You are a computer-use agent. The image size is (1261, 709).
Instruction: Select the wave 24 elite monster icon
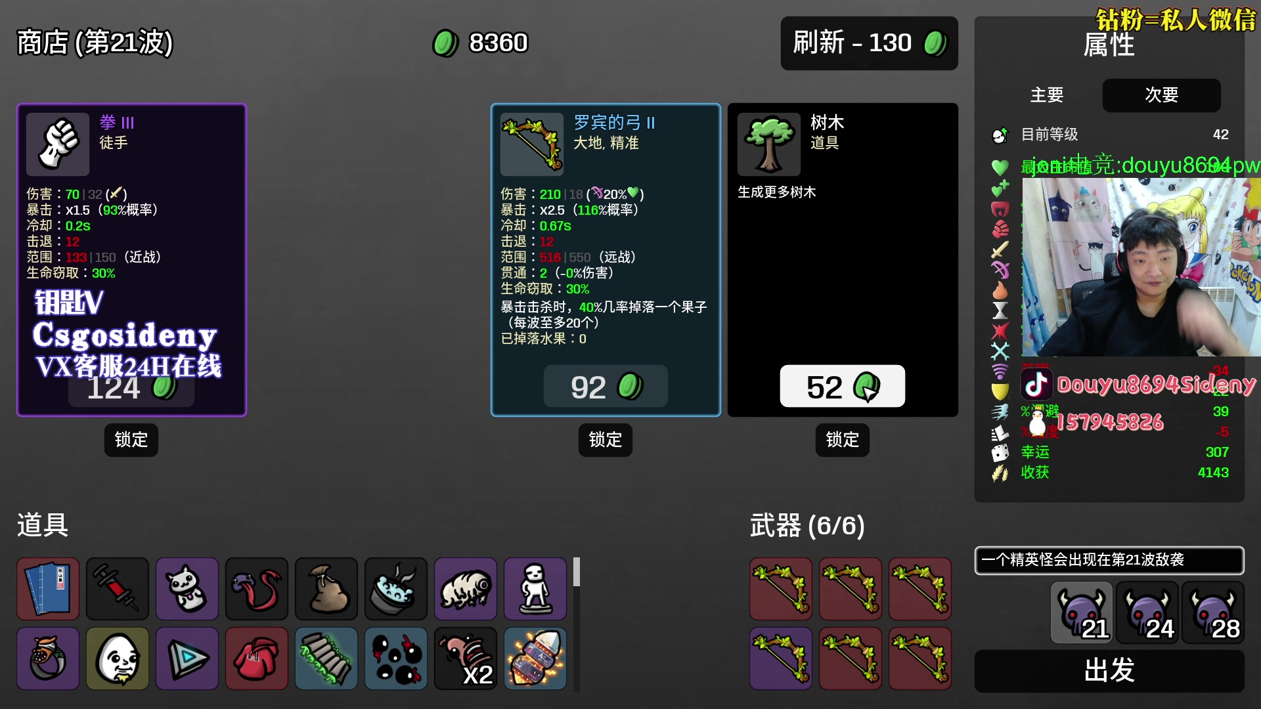click(1147, 612)
